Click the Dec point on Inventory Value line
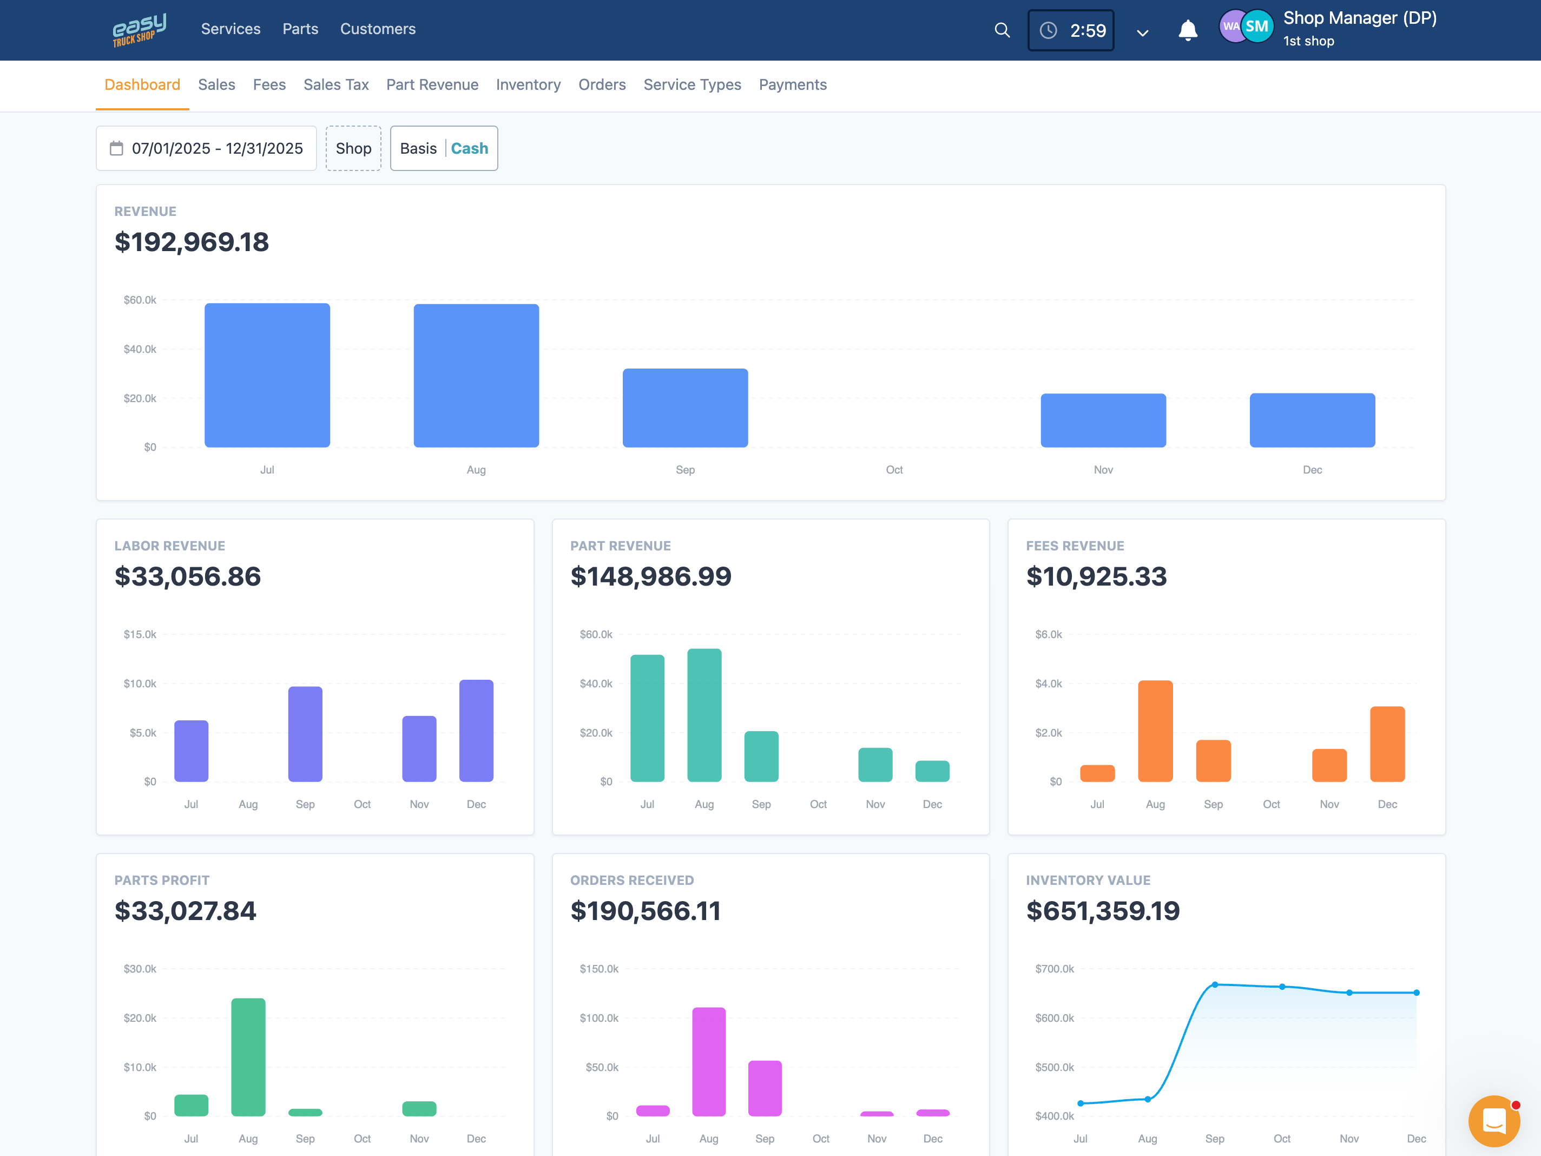1541x1156 pixels. [x=1417, y=992]
